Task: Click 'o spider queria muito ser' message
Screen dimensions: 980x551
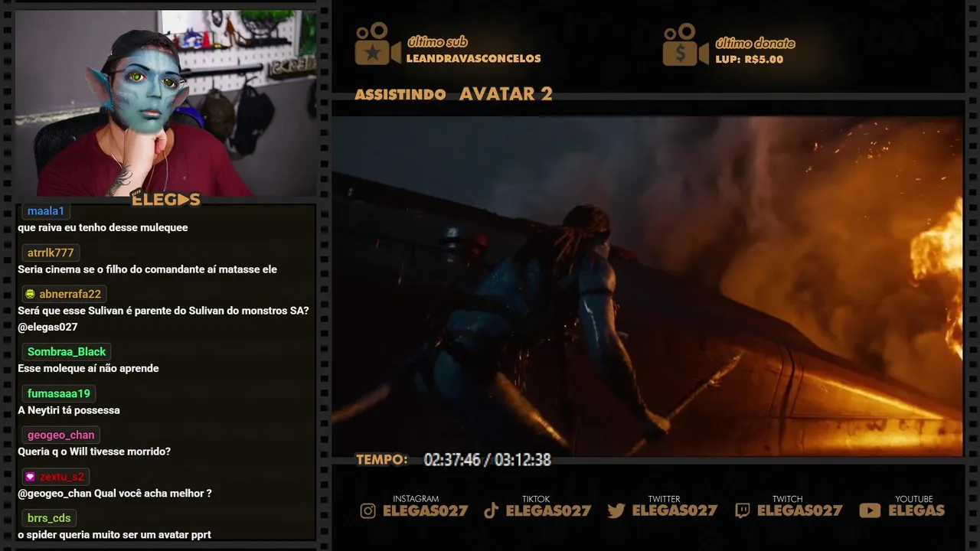Action: coord(114,535)
